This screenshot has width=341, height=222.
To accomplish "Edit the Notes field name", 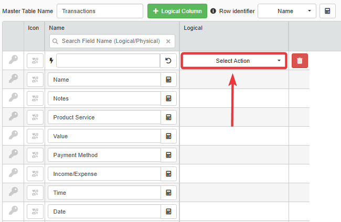I will [104, 98].
